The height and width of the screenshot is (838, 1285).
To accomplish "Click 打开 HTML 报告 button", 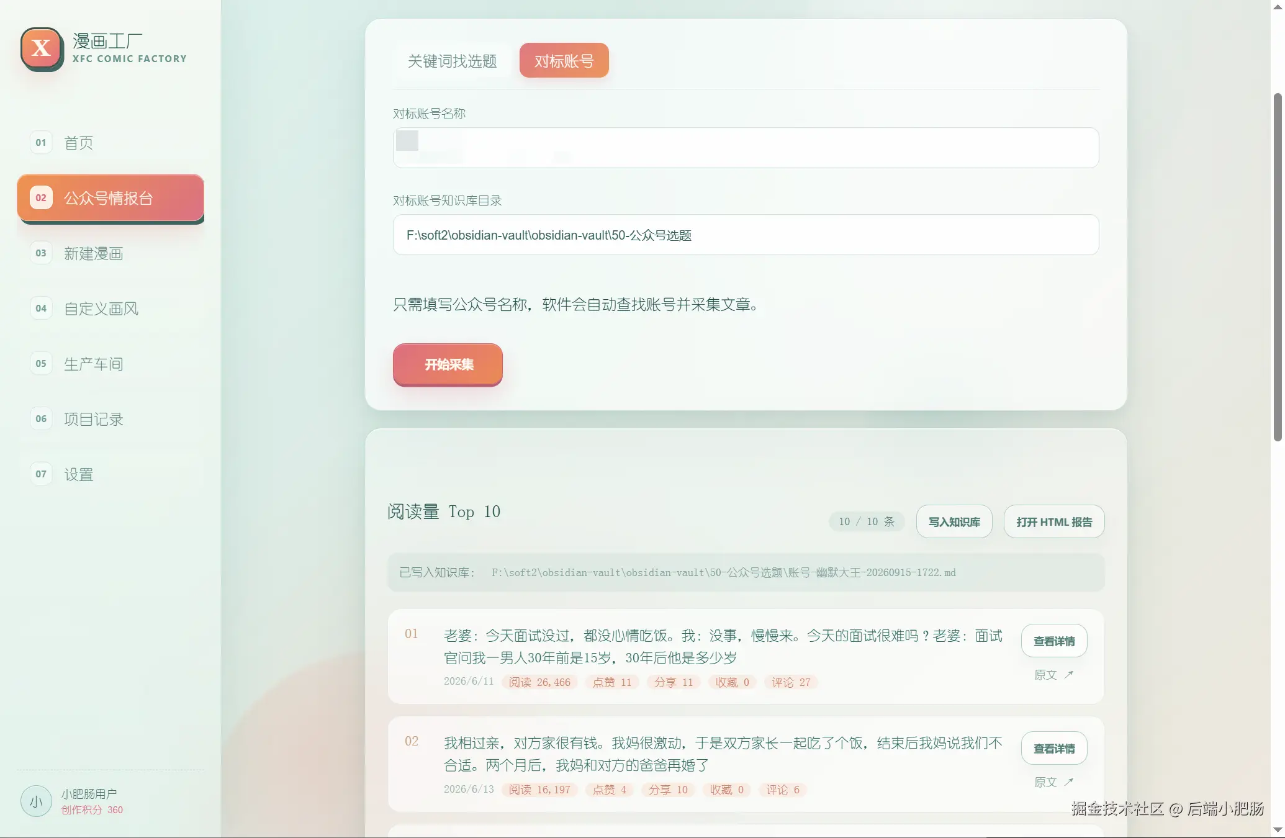I will (x=1053, y=522).
